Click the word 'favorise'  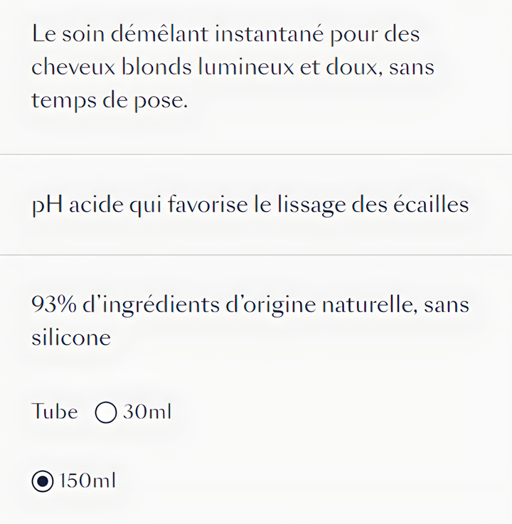coord(208,204)
